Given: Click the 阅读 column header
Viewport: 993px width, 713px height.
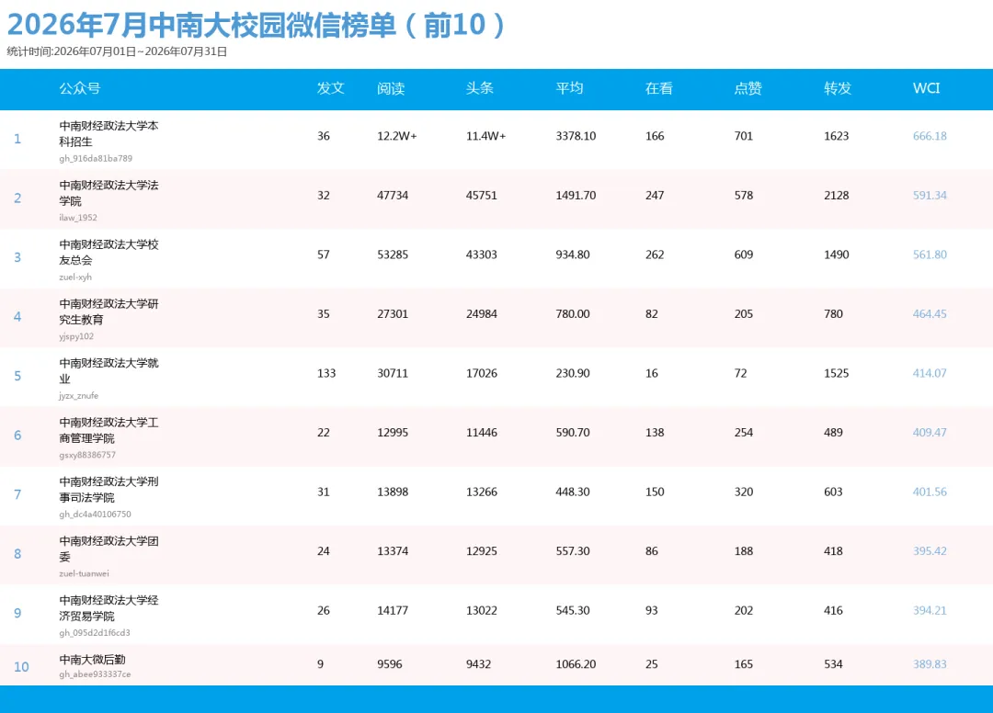Looking at the screenshot, I should click(x=391, y=88).
